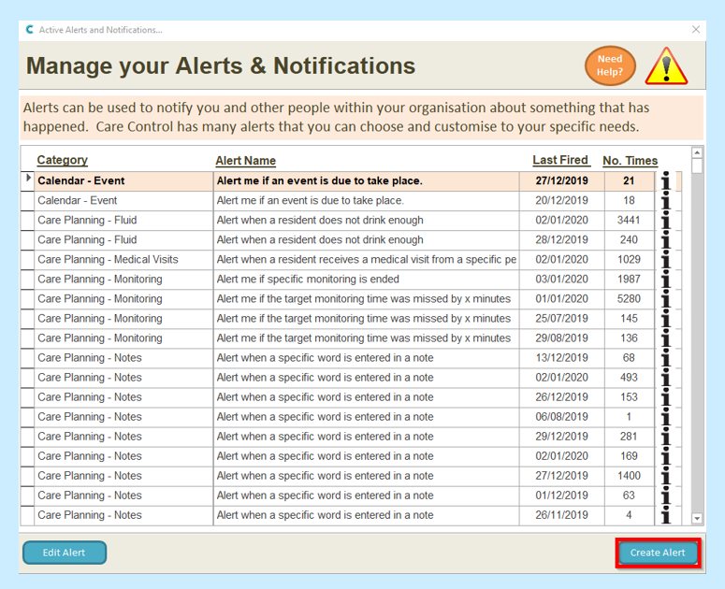Open info icon for Fluid alert with 3441 times
The height and width of the screenshot is (589, 725).
tap(666, 221)
